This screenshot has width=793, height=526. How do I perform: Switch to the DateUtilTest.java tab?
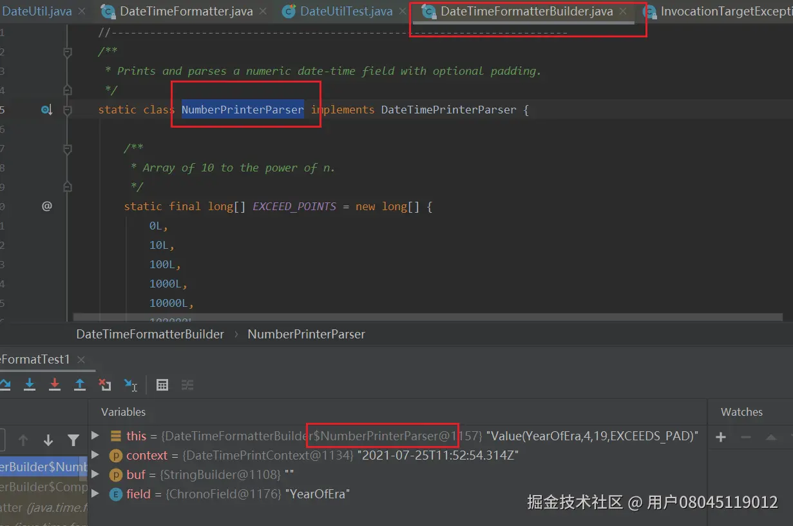346,11
